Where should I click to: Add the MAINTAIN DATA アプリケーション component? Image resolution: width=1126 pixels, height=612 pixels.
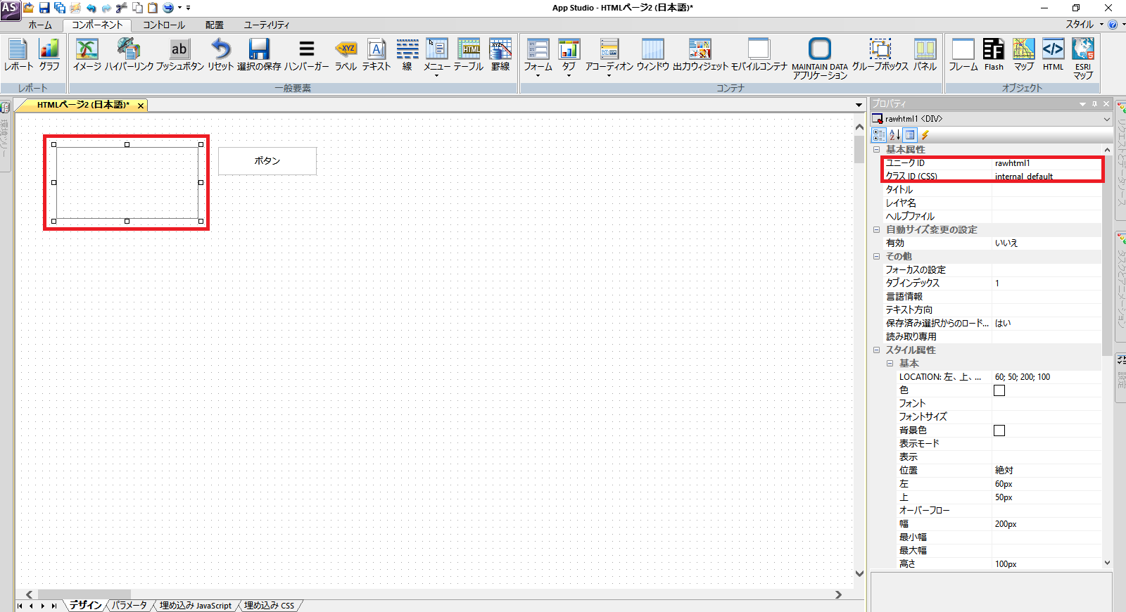[820, 58]
